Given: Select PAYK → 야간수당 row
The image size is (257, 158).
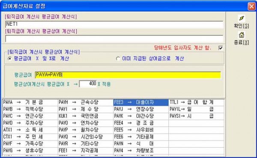Looking at the screenshot, I should [x=141, y=116].
